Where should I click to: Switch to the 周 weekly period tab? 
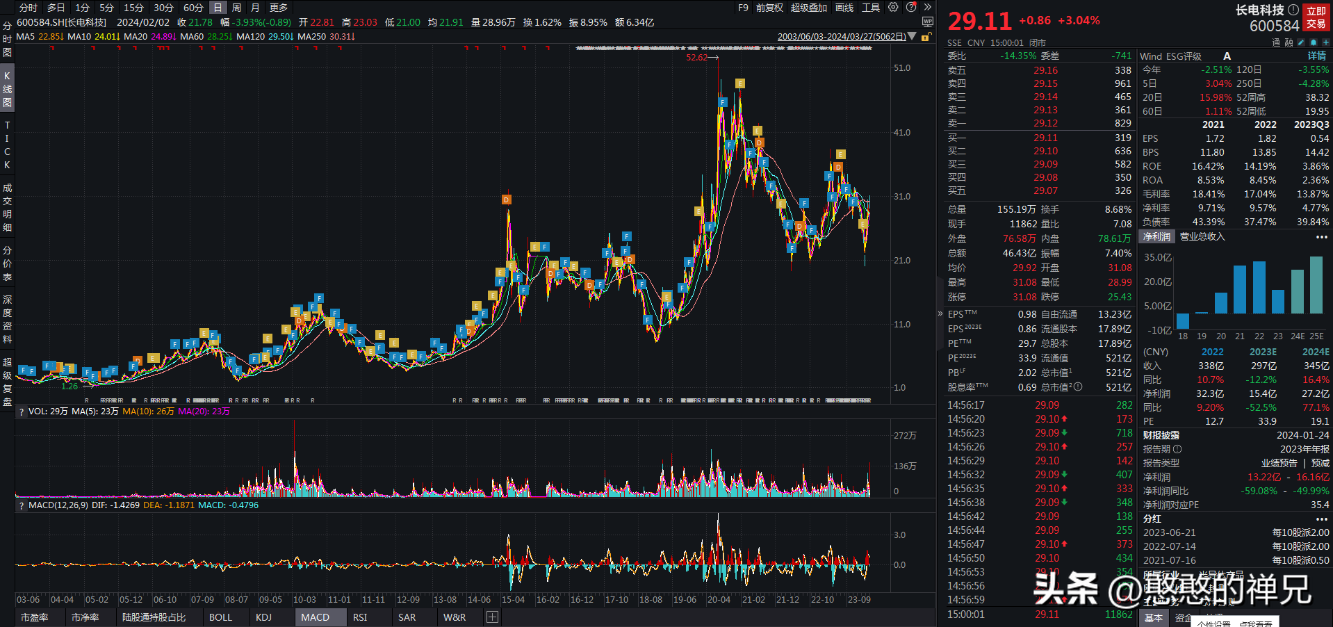[x=236, y=8]
